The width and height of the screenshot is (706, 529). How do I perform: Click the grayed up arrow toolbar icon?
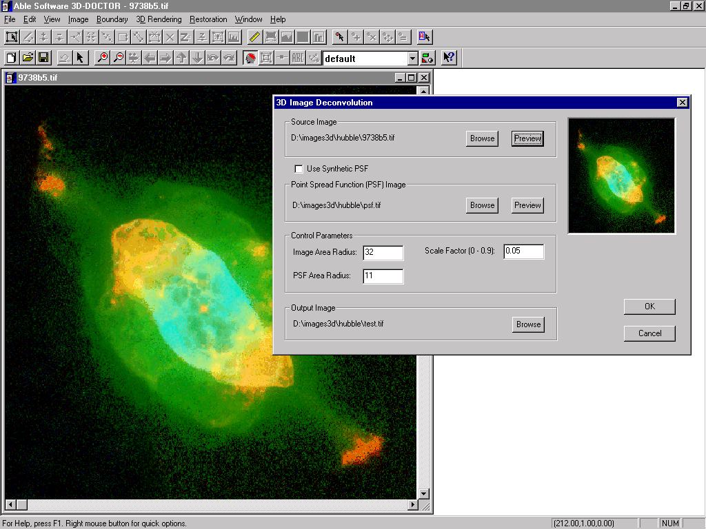(x=181, y=58)
